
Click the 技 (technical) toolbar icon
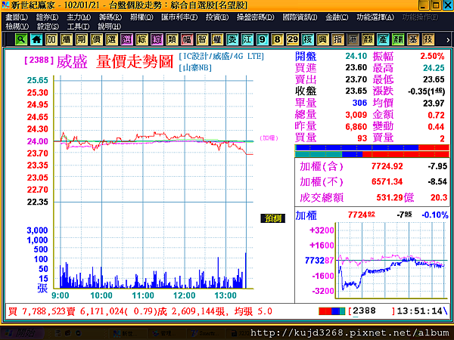428,39
